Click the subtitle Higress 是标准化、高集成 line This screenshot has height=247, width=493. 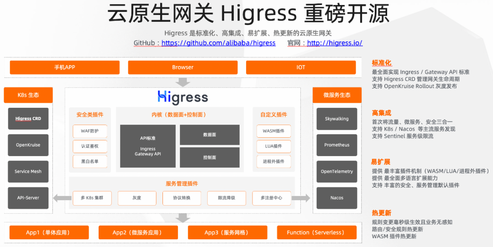(248, 33)
